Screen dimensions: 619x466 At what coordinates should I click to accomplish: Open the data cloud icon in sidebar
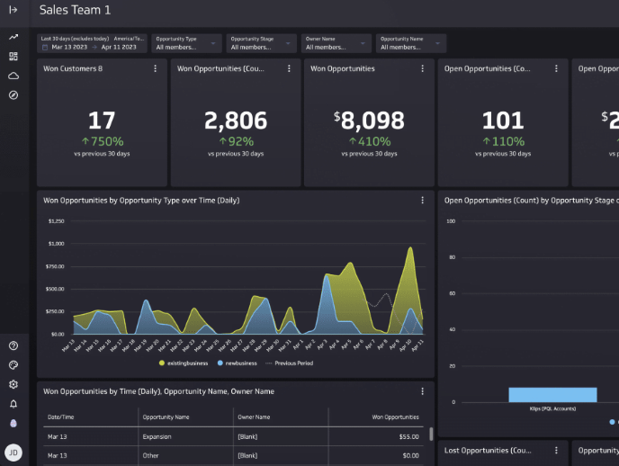click(13, 76)
